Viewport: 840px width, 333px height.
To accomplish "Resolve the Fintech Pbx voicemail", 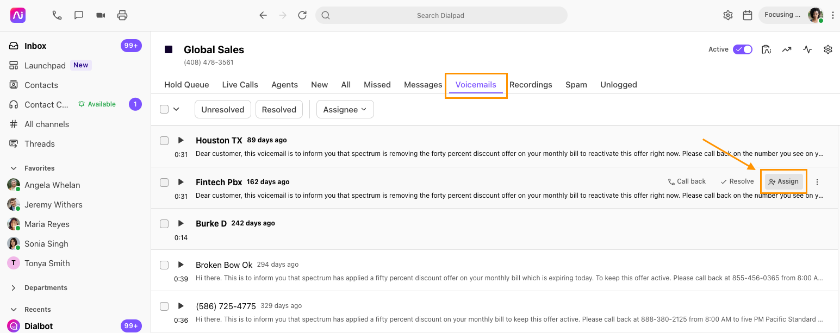I will click(x=737, y=181).
